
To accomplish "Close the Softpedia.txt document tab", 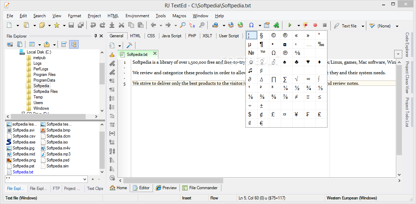I will [x=155, y=54].
